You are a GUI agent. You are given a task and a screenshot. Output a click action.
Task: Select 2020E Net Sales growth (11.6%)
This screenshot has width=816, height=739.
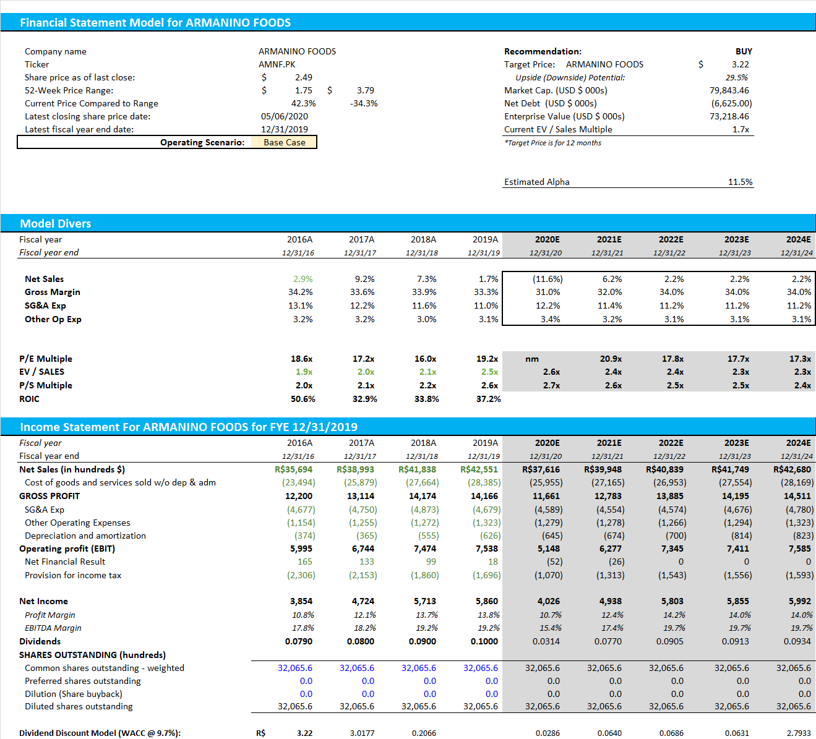click(x=548, y=279)
